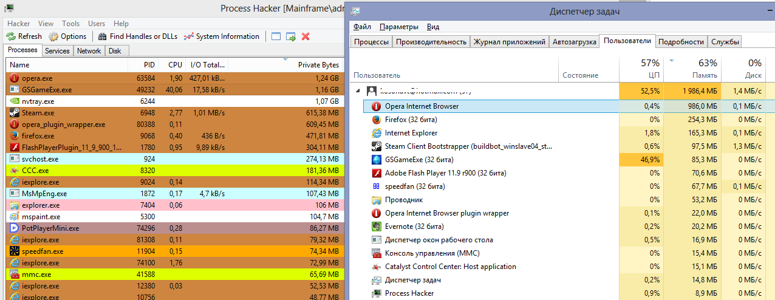Image resolution: width=775 pixels, height=300 pixels.
Task: Open Tools menu in Process Hacker
Action: pos(71,23)
